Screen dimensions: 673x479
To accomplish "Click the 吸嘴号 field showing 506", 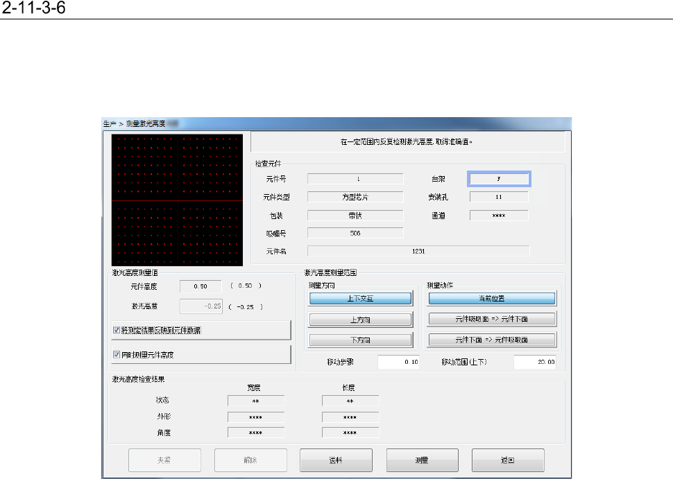I will [x=355, y=234].
